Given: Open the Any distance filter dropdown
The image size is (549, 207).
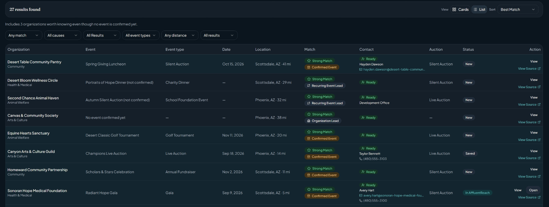Looking at the screenshot, I should tap(180, 35).
